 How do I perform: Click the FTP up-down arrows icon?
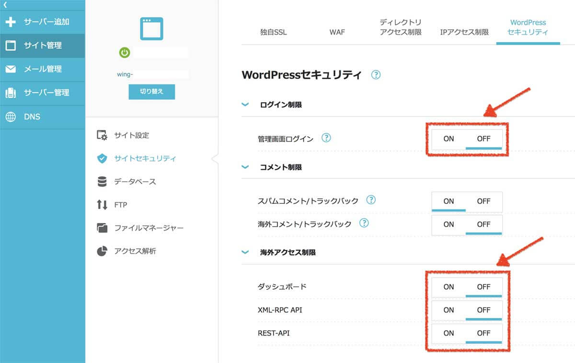click(x=102, y=205)
